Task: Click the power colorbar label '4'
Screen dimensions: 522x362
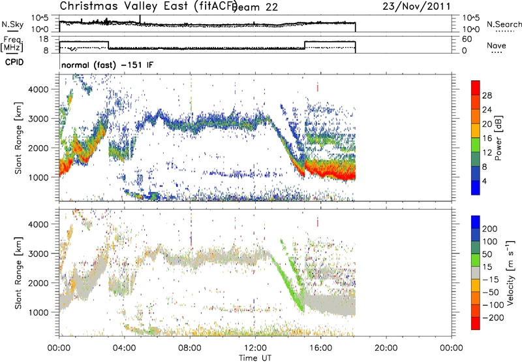Action: click(484, 181)
